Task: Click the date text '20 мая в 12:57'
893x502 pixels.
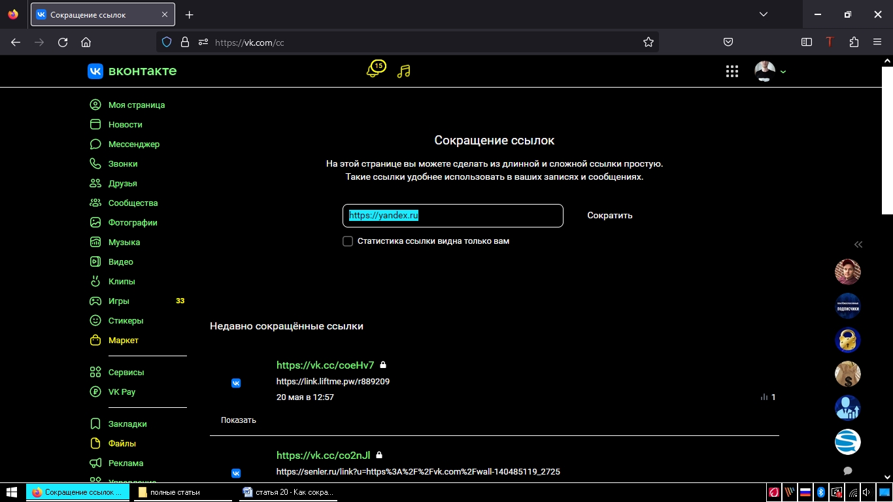Action: click(305, 397)
